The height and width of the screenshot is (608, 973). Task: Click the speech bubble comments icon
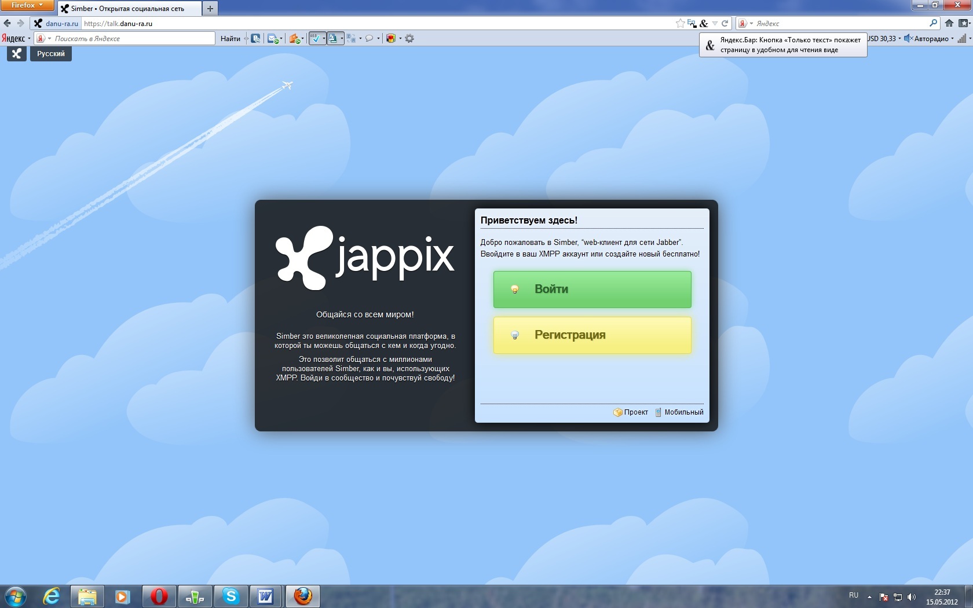(369, 39)
